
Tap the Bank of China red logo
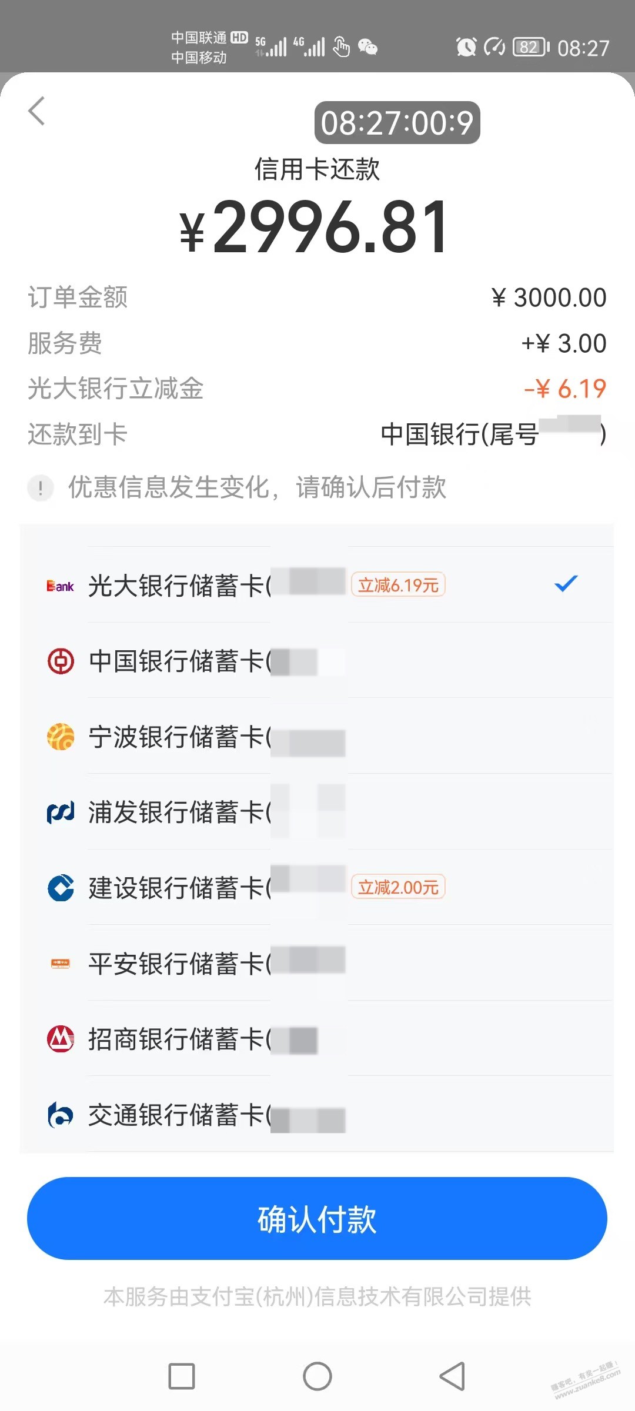pyautogui.click(x=61, y=661)
